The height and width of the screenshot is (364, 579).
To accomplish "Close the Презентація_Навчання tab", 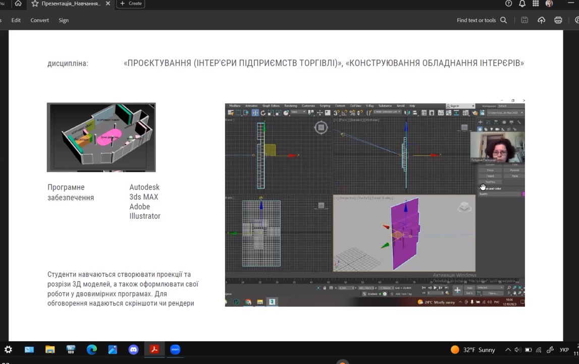I will 108,4.
